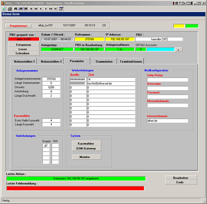Click the red allsip_ku187 lock field

coord(24,39)
